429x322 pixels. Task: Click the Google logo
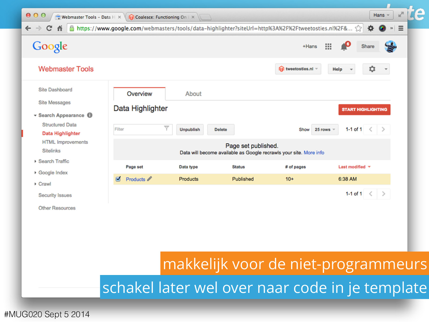(50, 47)
